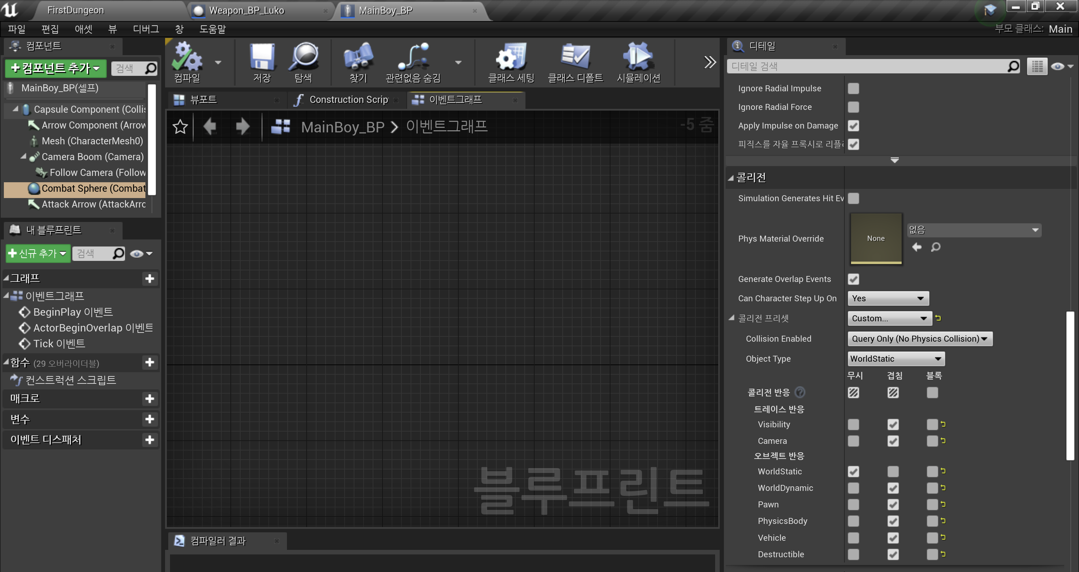Enable Ignore Radial Impulse
Image resolution: width=1079 pixels, height=572 pixels.
tap(854, 88)
